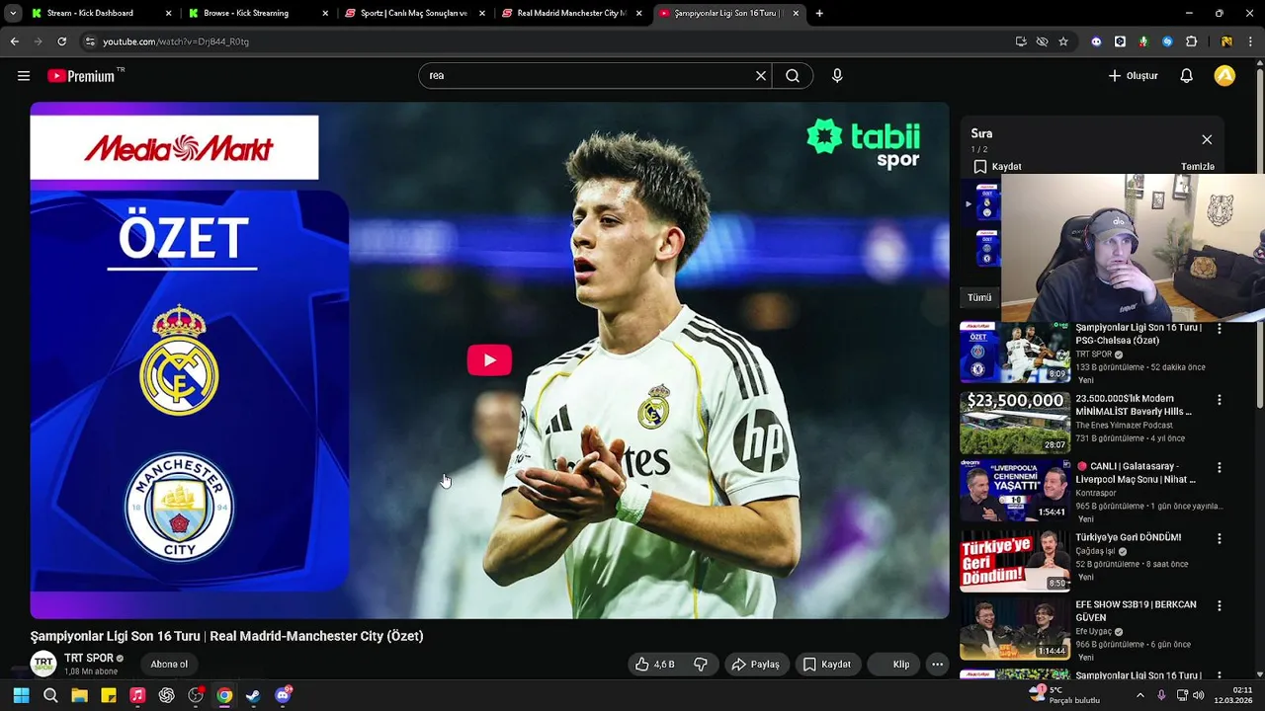Open $23,500,000 Beverly Hills video thumbnail

point(1015,423)
